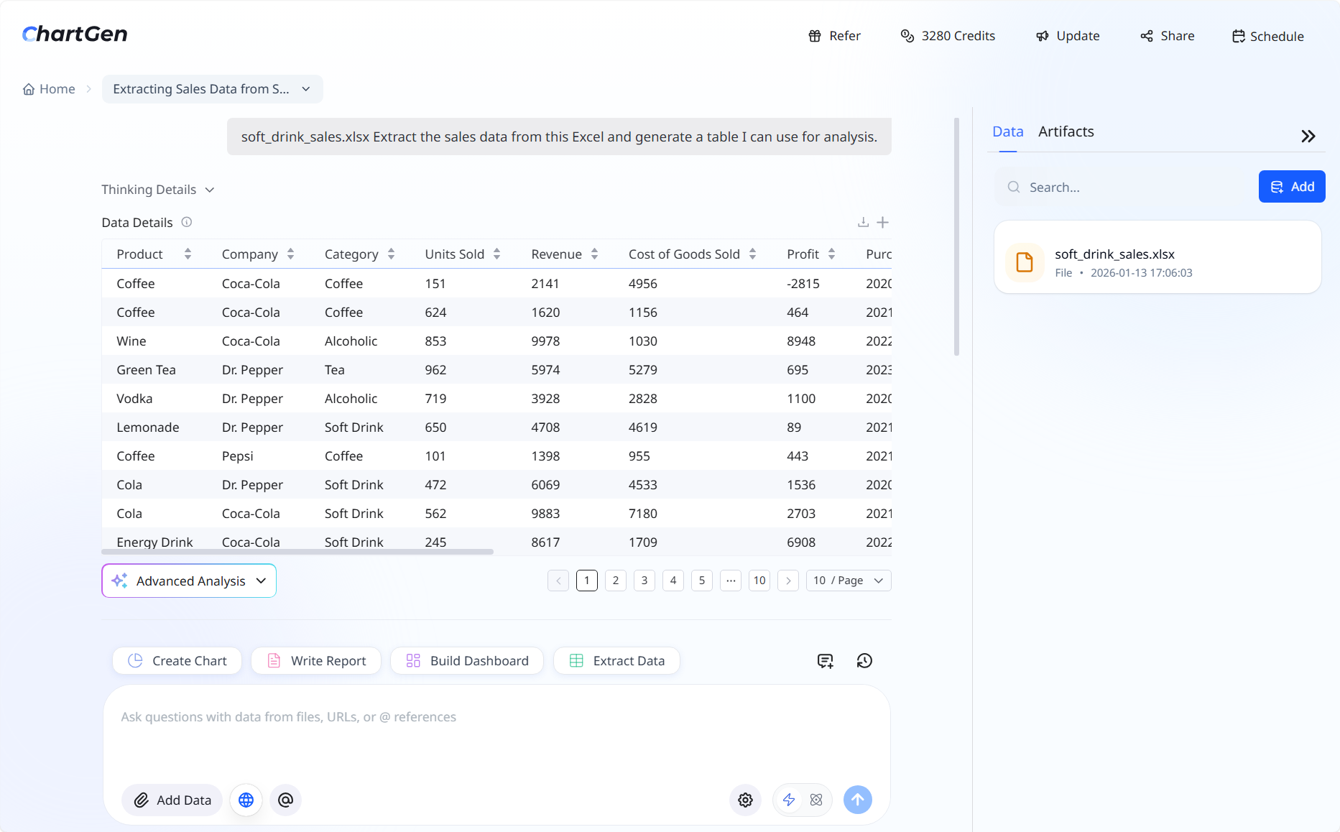Sort the Revenue column
The image size is (1340, 832).
594,254
